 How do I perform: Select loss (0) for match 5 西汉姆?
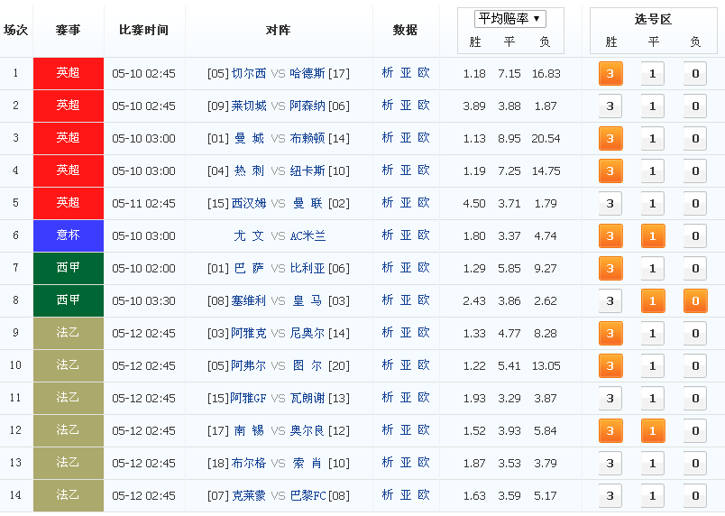(695, 204)
